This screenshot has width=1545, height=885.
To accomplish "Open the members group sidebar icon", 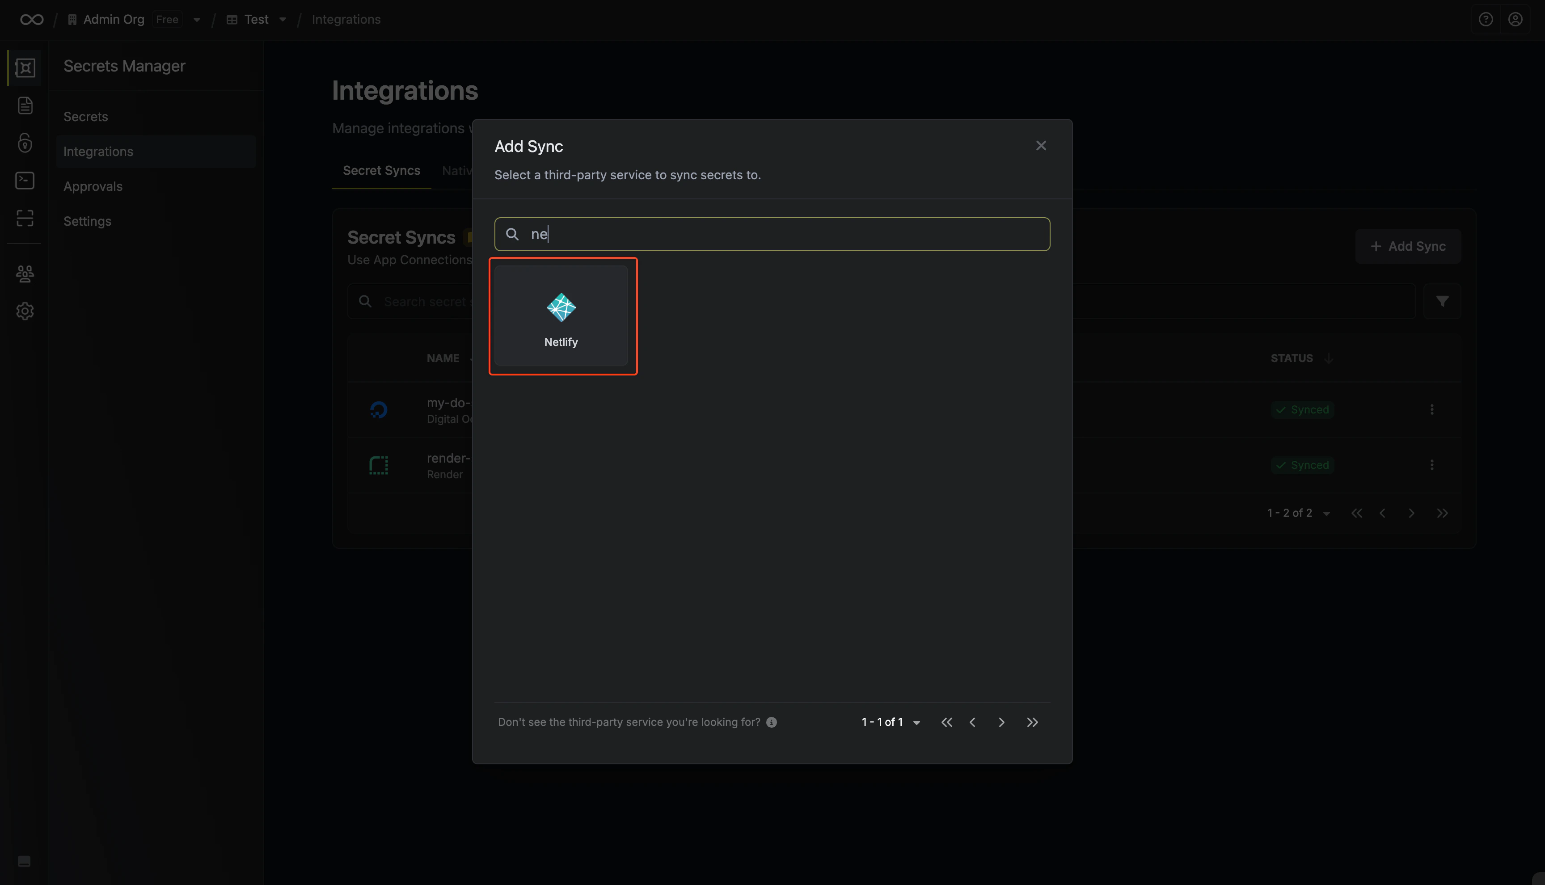I will (25, 274).
